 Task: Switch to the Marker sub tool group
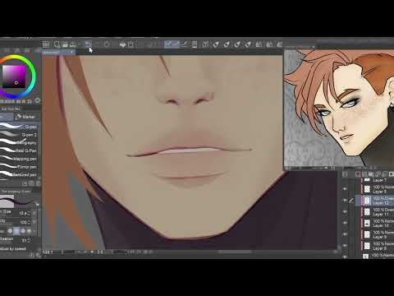tap(25, 117)
